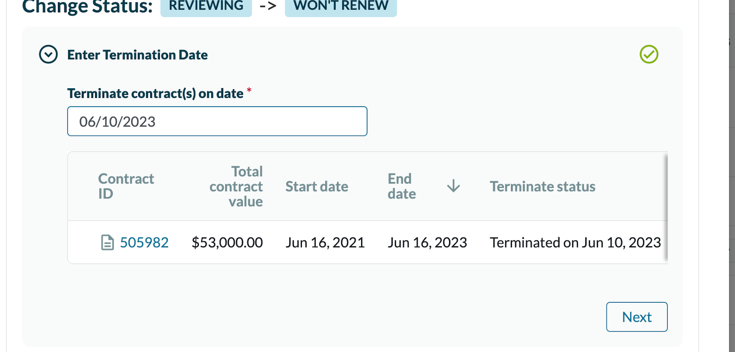Click the WON'T RENEW status badge
The height and width of the screenshot is (352, 735).
pos(340,6)
